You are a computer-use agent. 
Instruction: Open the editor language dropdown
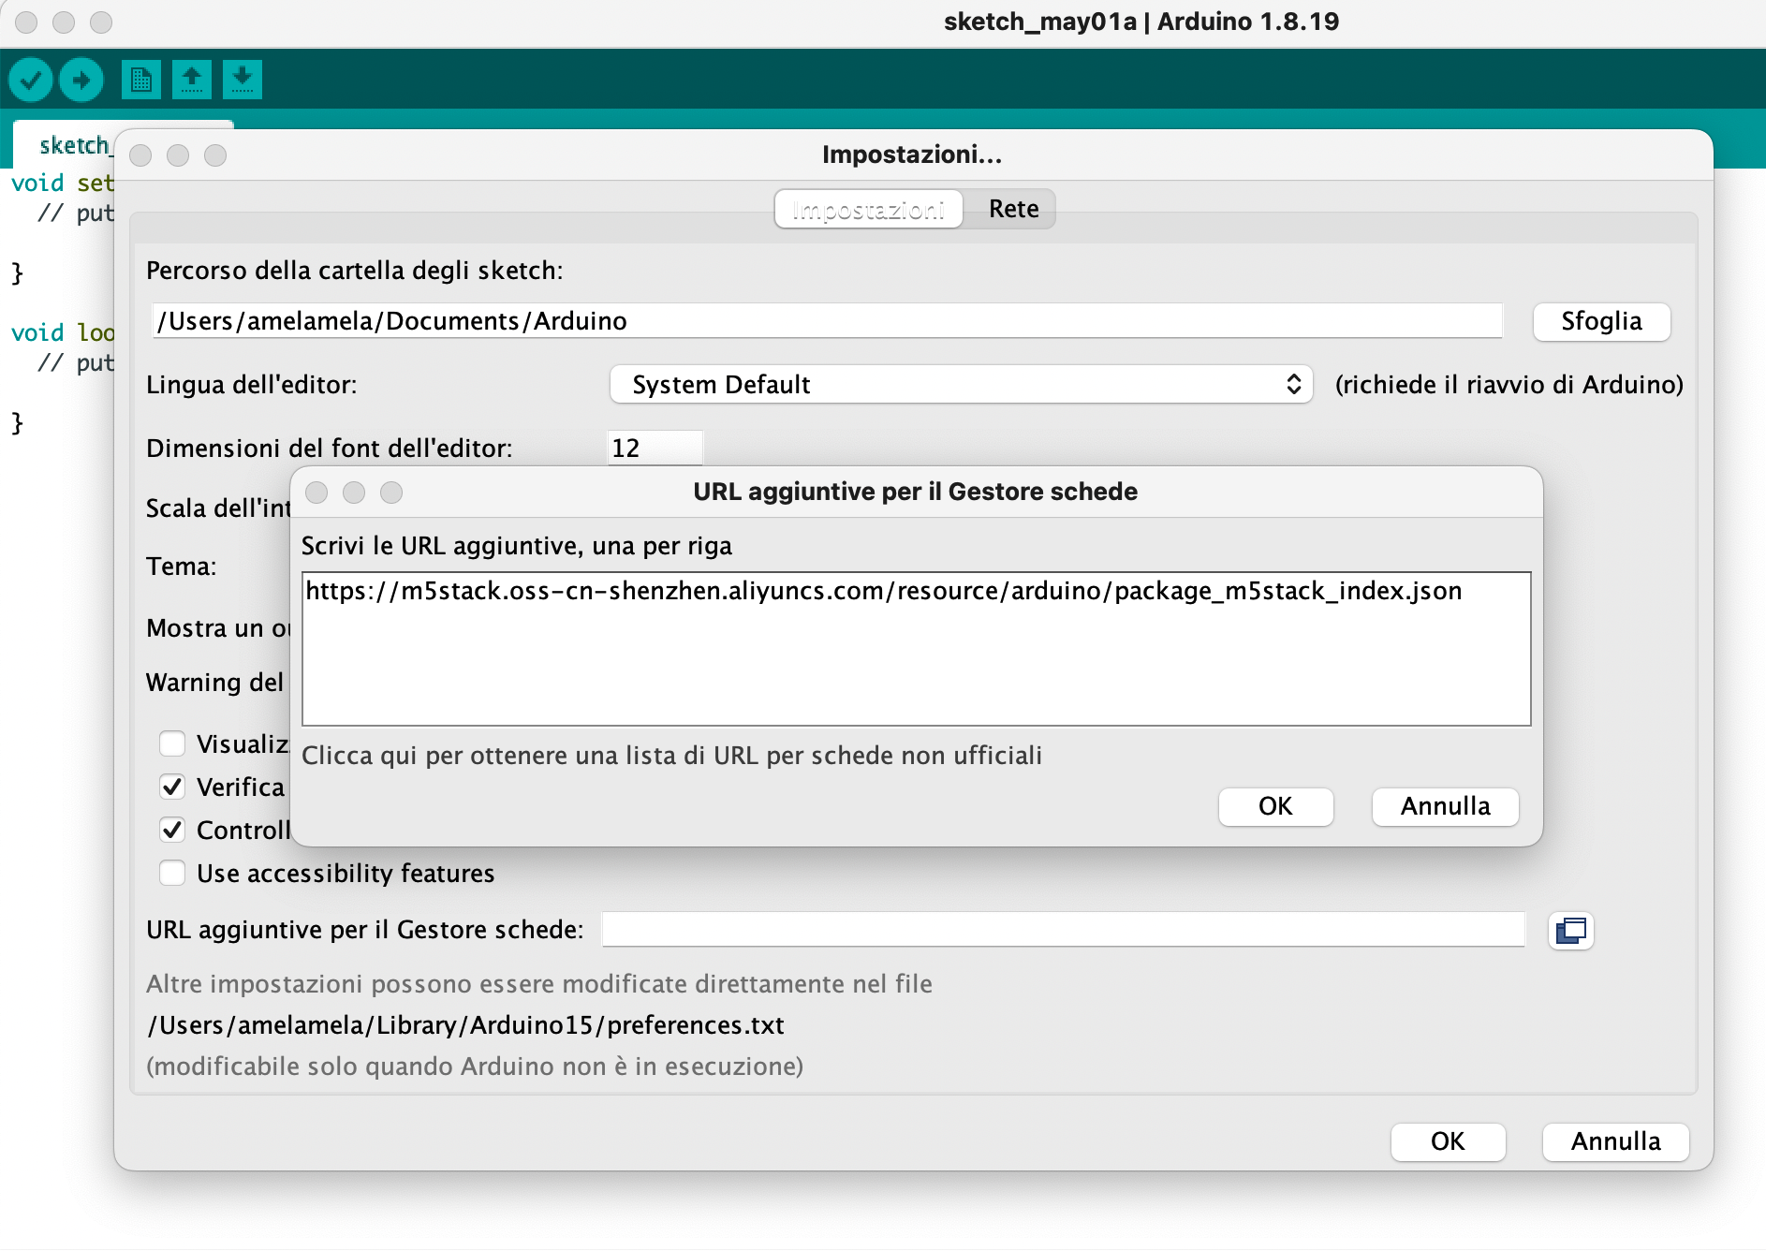[x=960, y=384]
